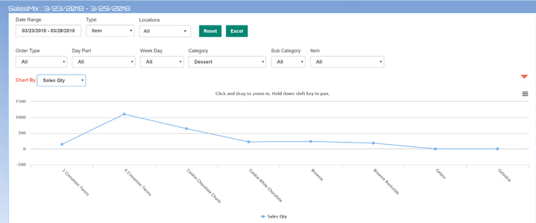Image resolution: width=536 pixels, height=223 pixels.
Task: Select the Cookie Chocolate Chunk data point
Action: pos(187,129)
